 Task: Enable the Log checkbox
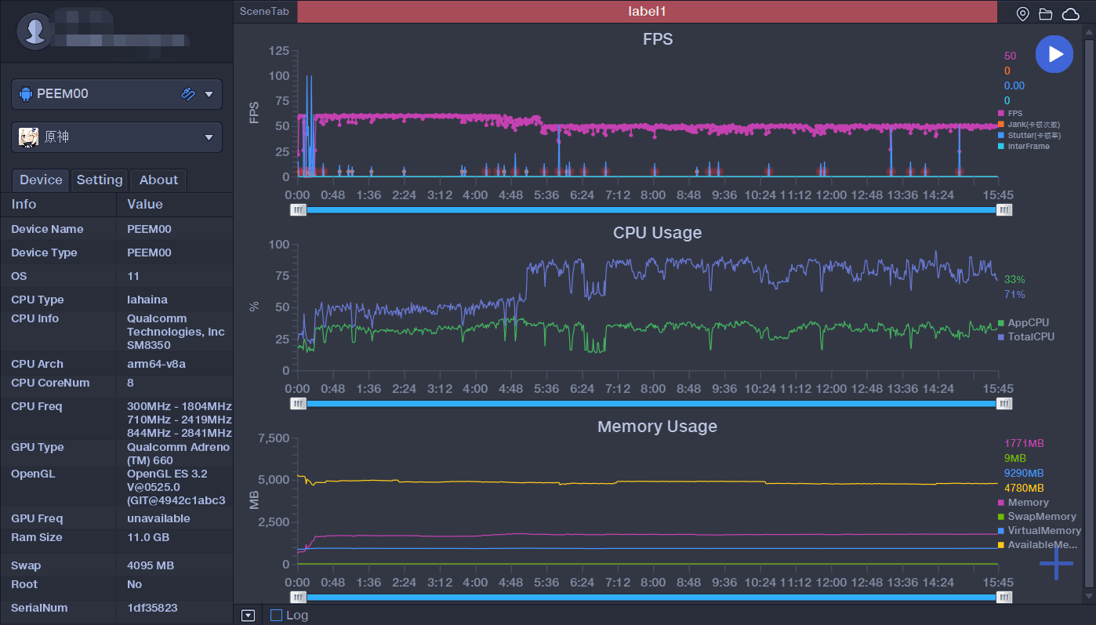click(x=276, y=616)
